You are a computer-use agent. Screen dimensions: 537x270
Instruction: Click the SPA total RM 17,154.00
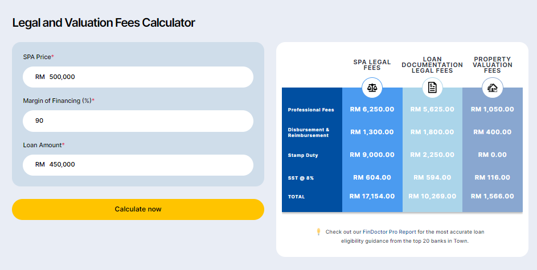pos(372,196)
